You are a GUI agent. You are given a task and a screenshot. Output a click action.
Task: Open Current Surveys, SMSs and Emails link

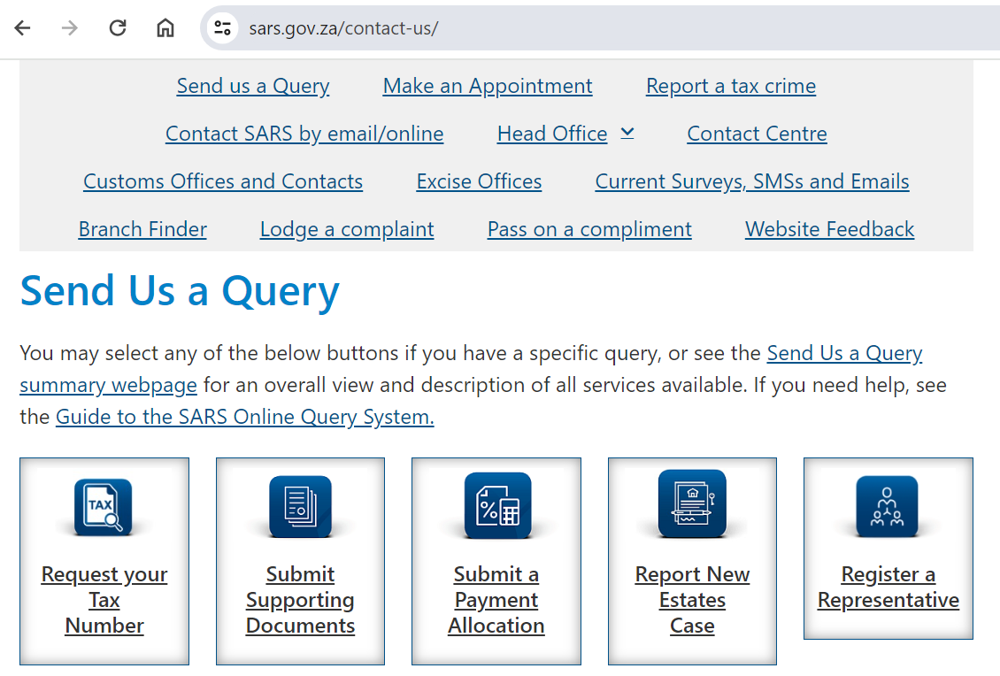[752, 181]
